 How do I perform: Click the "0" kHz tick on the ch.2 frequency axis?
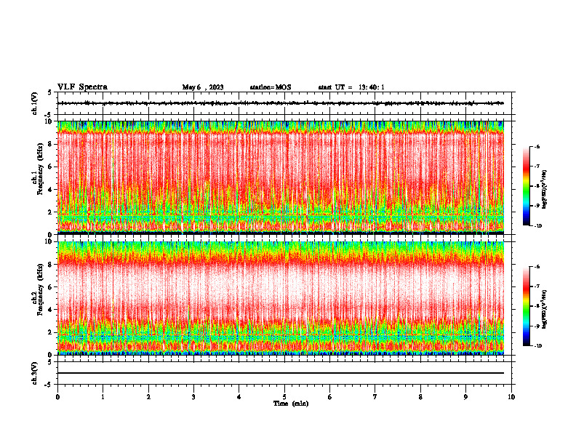(x=51, y=355)
